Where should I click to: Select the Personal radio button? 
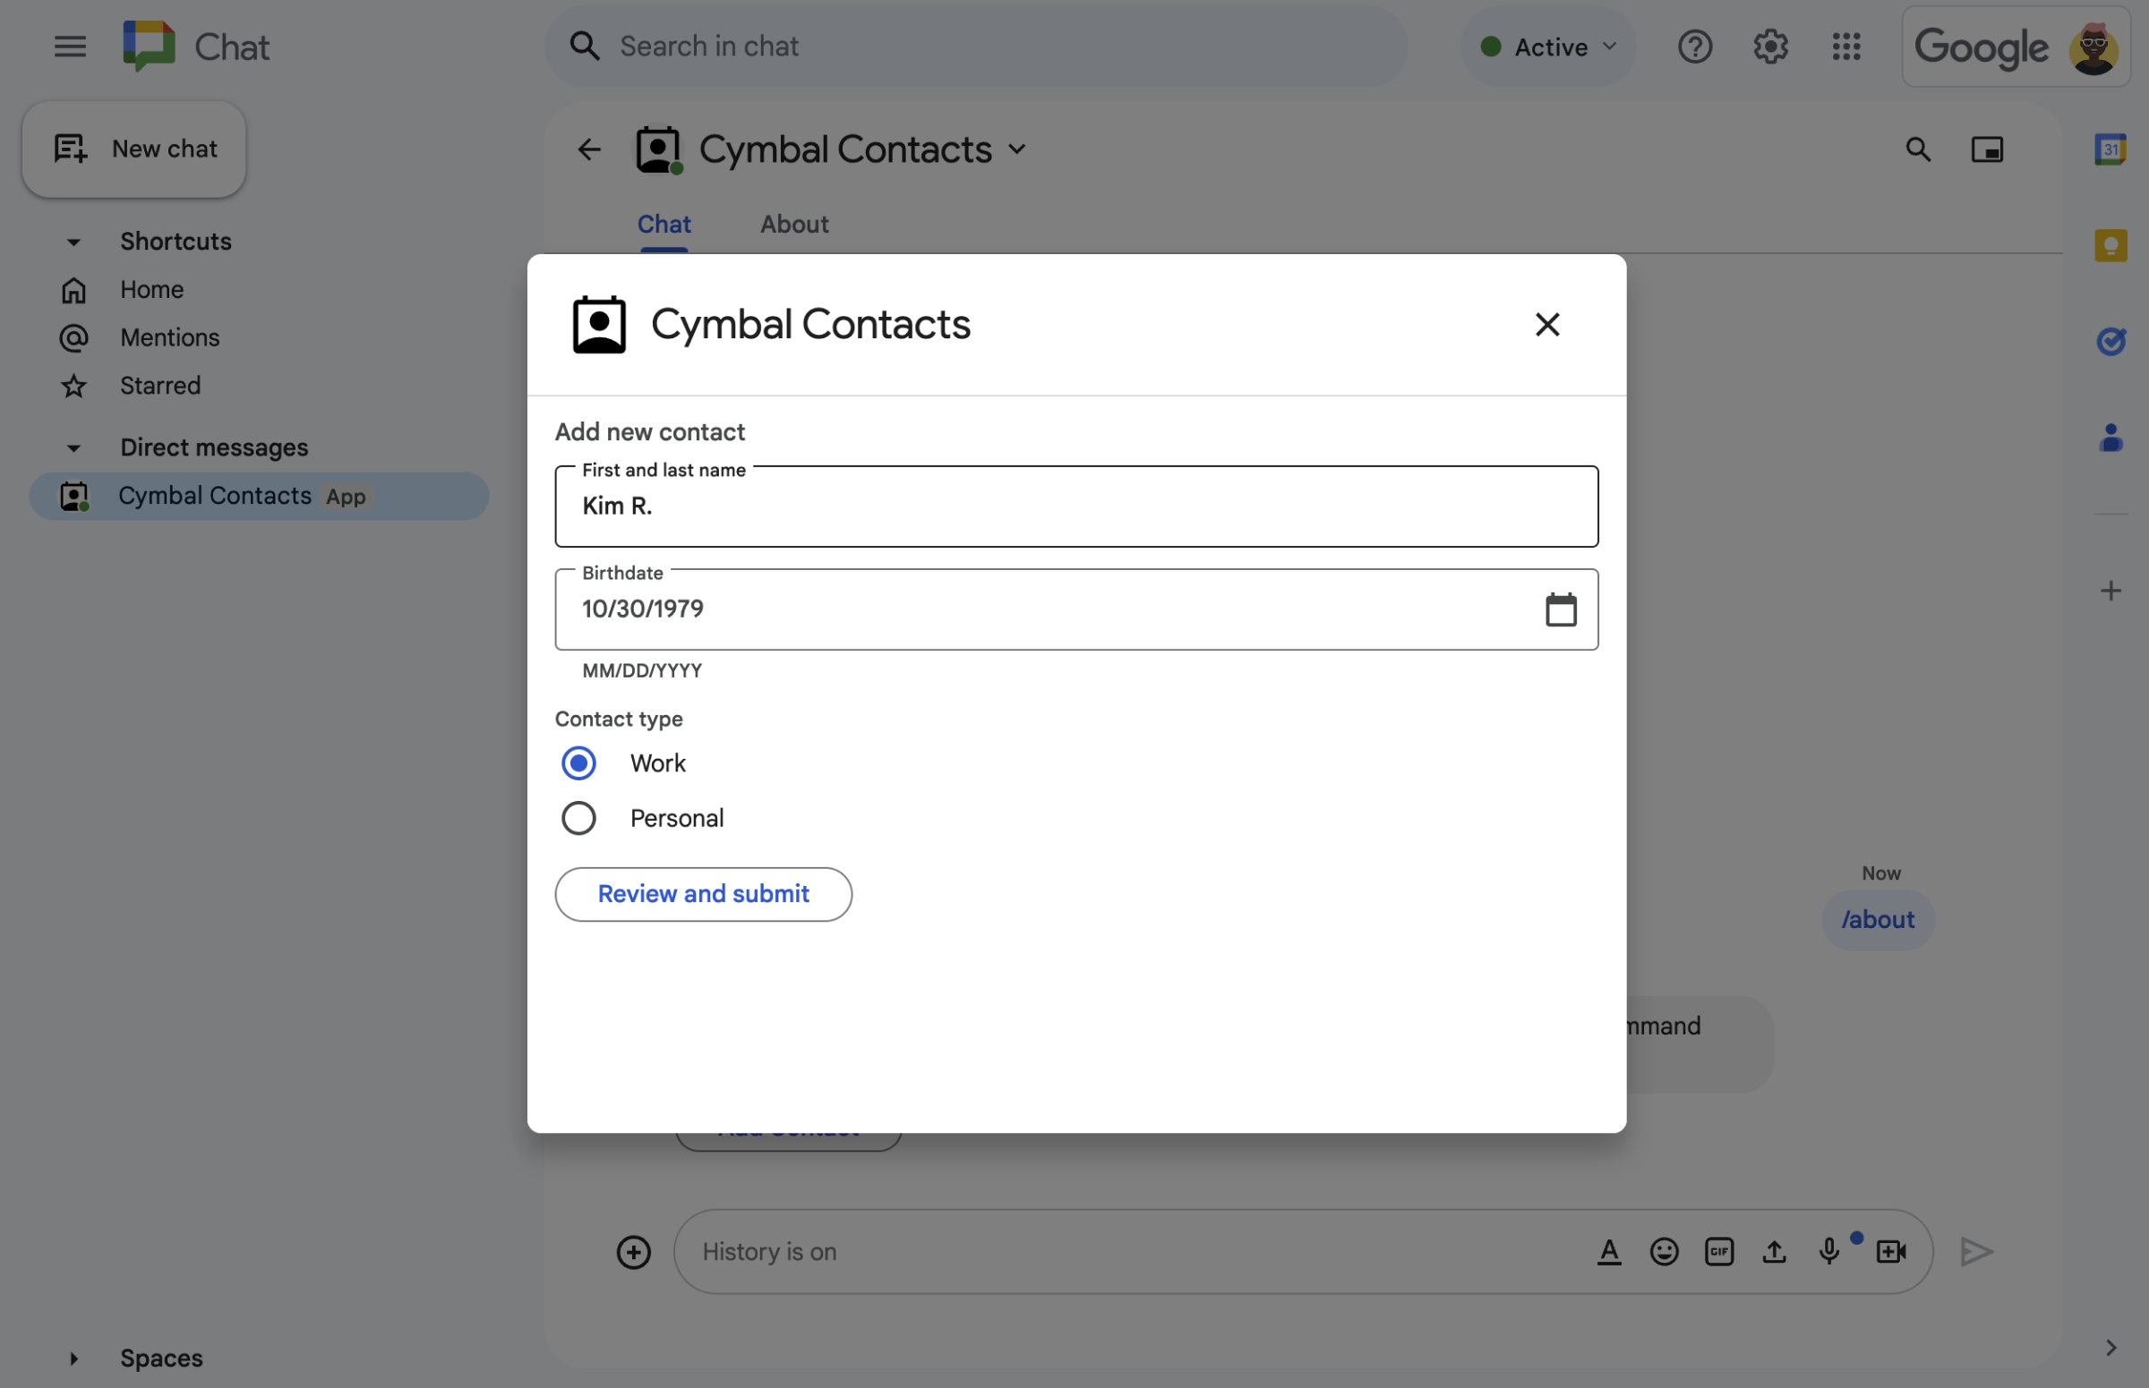coord(579,819)
